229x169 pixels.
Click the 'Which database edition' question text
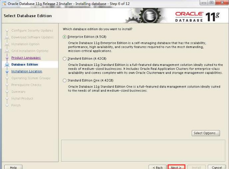tap(98, 29)
